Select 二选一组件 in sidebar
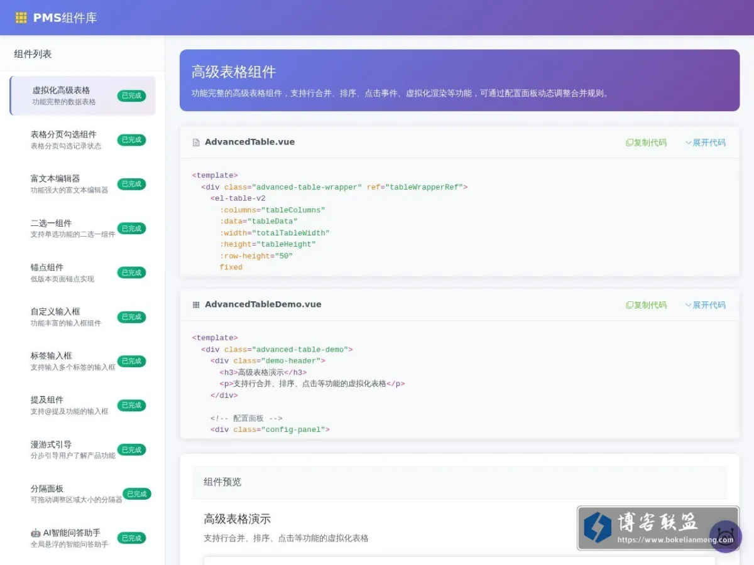The height and width of the screenshot is (565, 754). [x=82, y=229]
